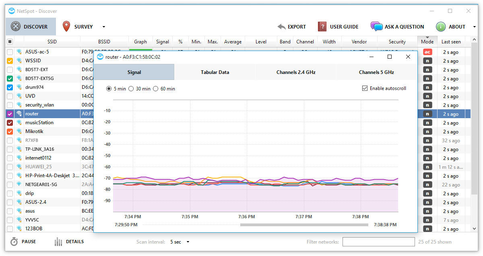The width and height of the screenshot is (483, 256).
Task: Click the Wi-Fi icon beside security_wlan
Action: tap(19, 105)
